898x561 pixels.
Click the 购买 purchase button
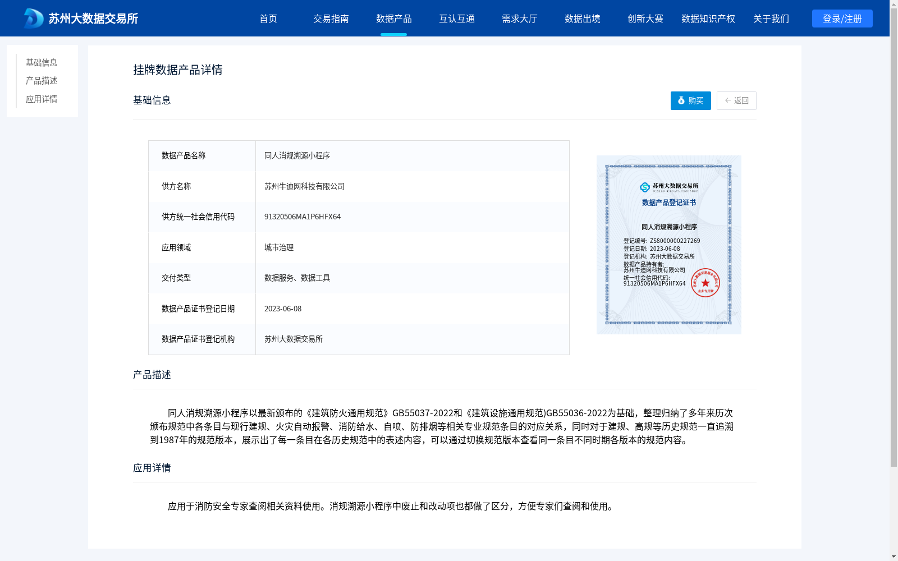point(691,100)
